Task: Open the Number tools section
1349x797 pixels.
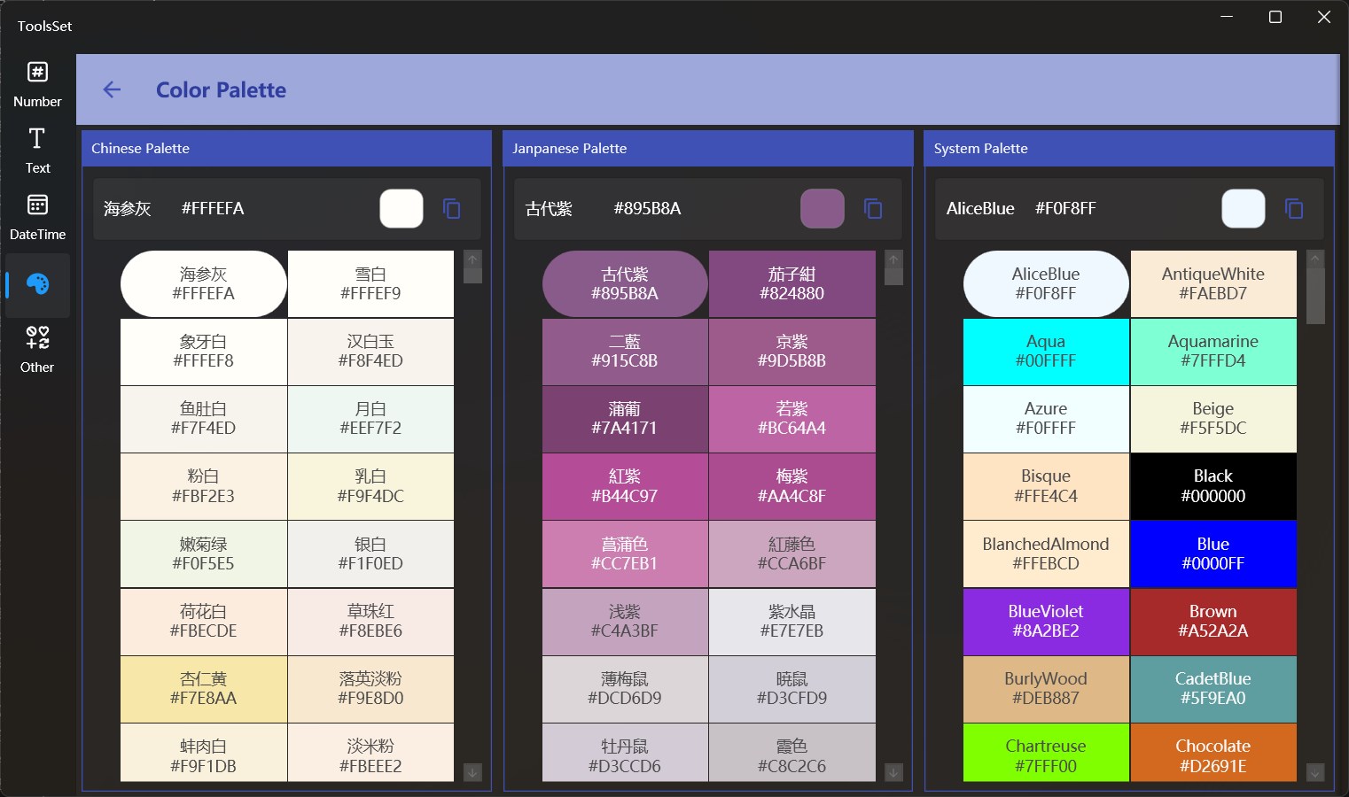Action: point(37,86)
